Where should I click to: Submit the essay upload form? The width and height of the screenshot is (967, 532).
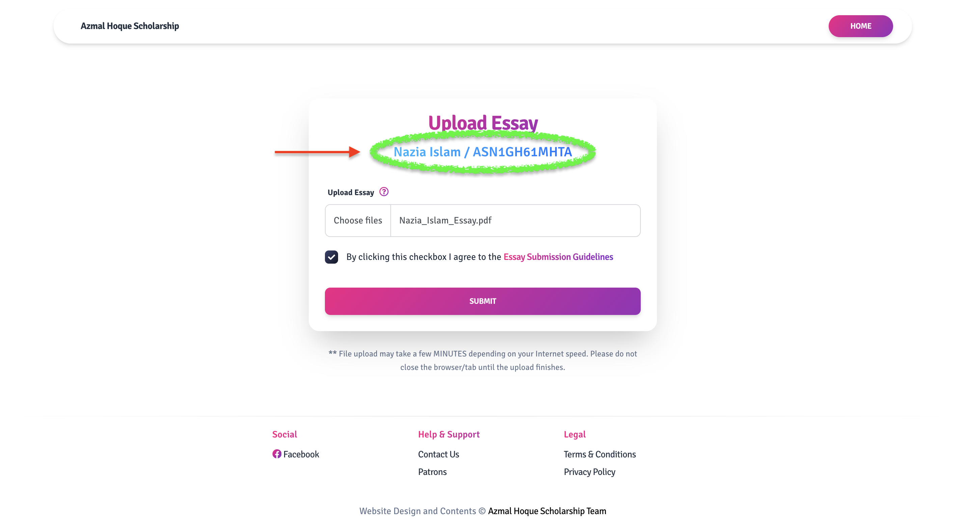click(482, 301)
